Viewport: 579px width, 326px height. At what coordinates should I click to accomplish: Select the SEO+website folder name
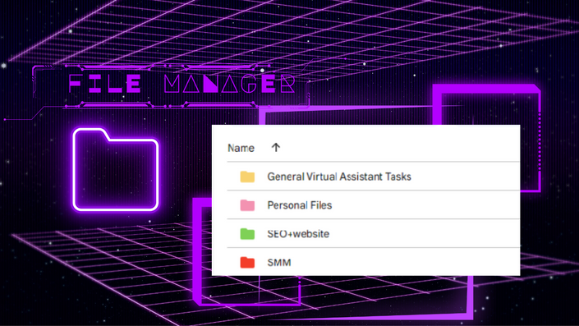pyautogui.click(x=298, y=234)
